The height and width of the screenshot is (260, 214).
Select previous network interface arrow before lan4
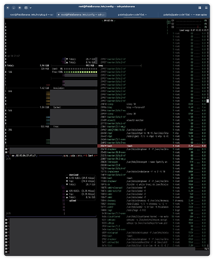85,155
